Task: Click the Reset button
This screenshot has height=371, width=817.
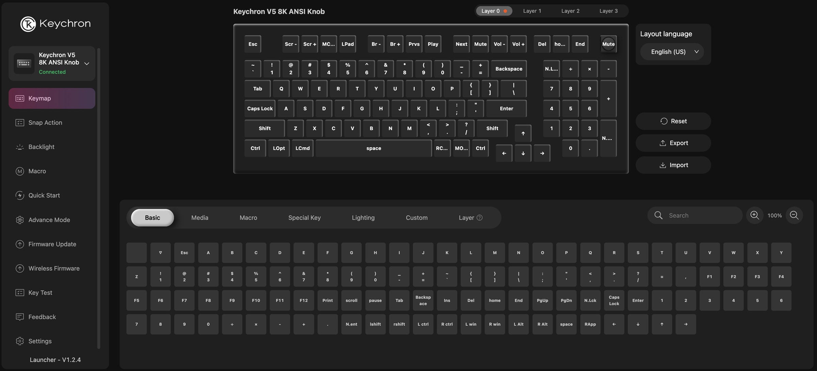Action: (673, 121)
